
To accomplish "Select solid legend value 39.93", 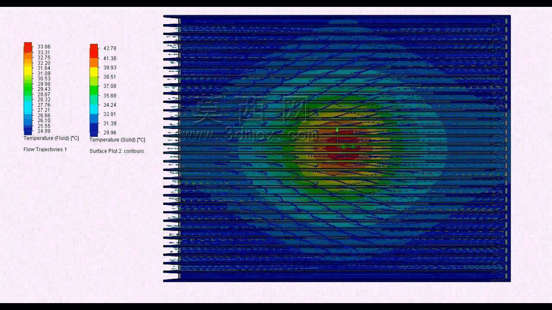I will tap(110, 68).
